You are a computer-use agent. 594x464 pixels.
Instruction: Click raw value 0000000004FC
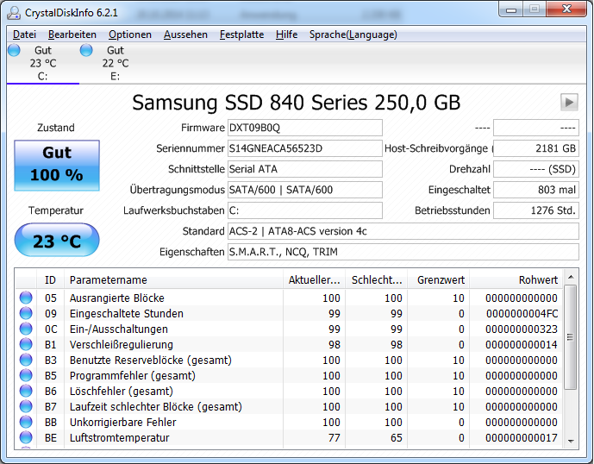tap(522, 314)
